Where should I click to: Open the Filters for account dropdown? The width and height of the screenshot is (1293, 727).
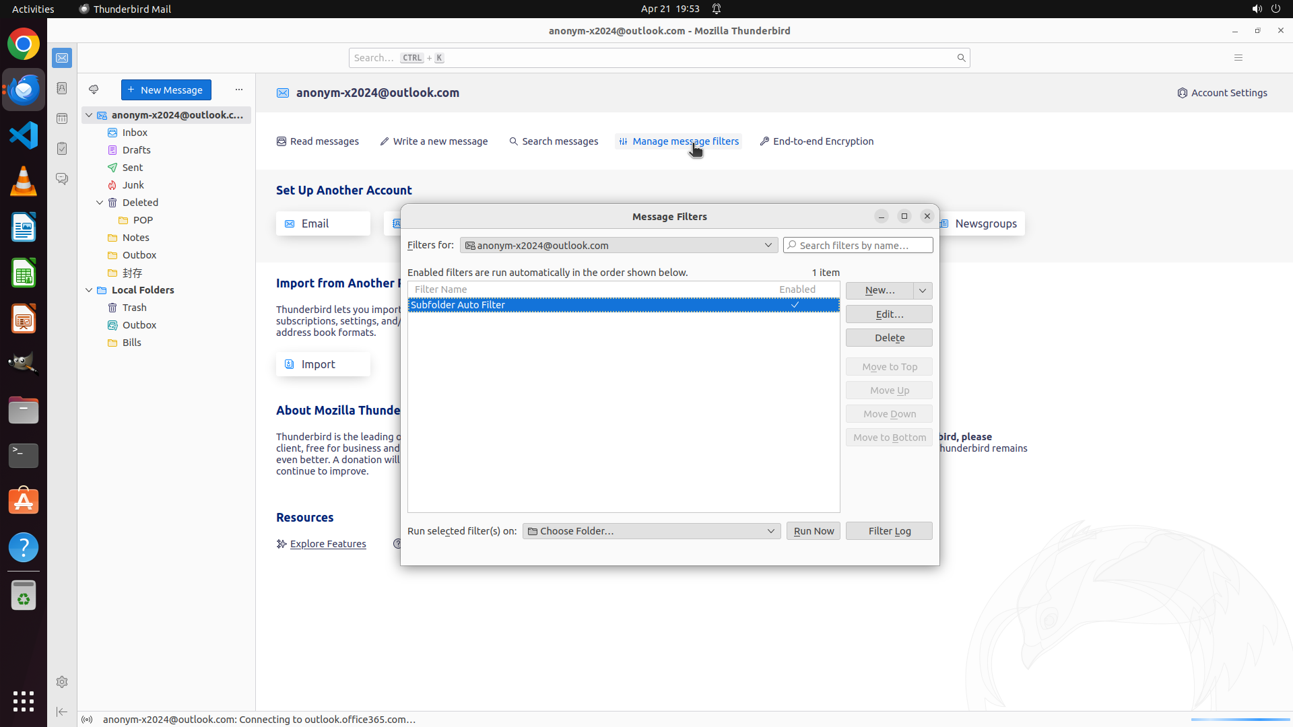click(x=618, y=245)
